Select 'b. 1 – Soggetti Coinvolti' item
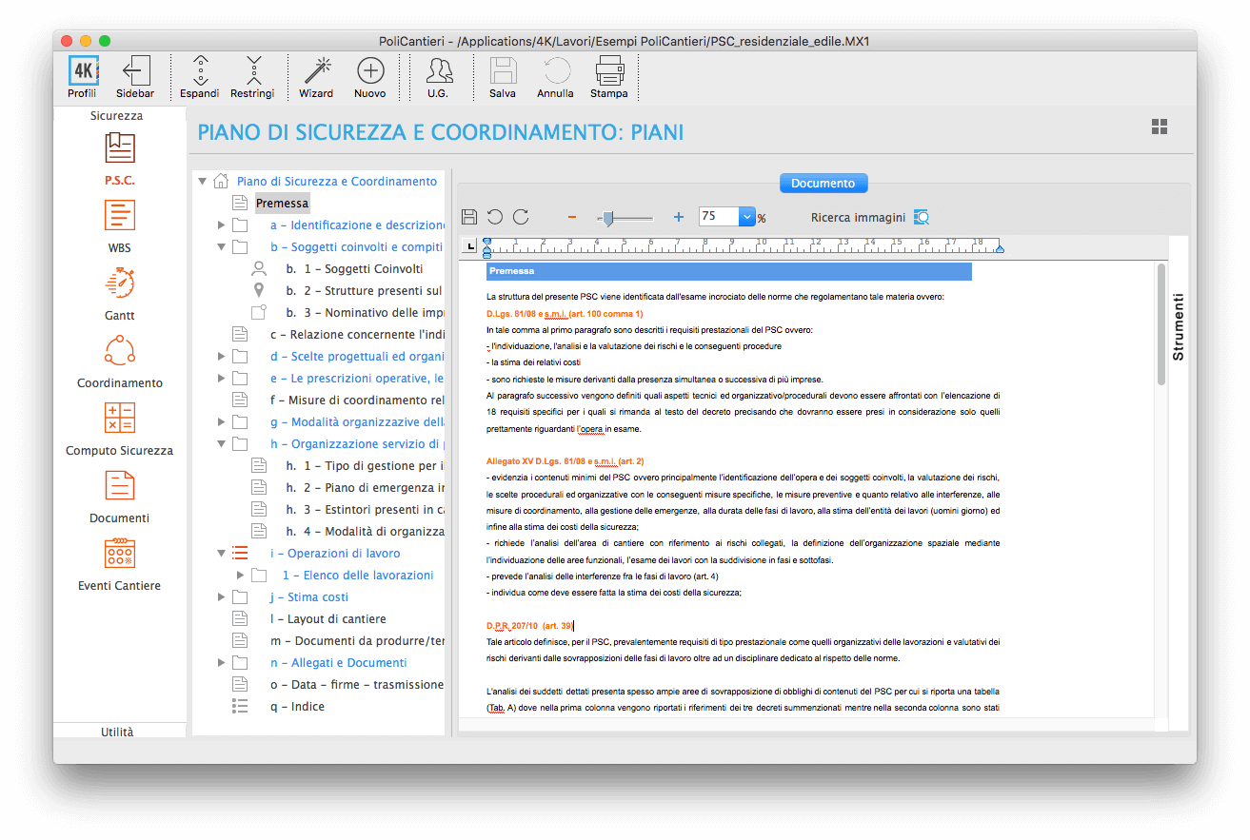This screenshot has width=1250, height=840. tap(354, 269)
